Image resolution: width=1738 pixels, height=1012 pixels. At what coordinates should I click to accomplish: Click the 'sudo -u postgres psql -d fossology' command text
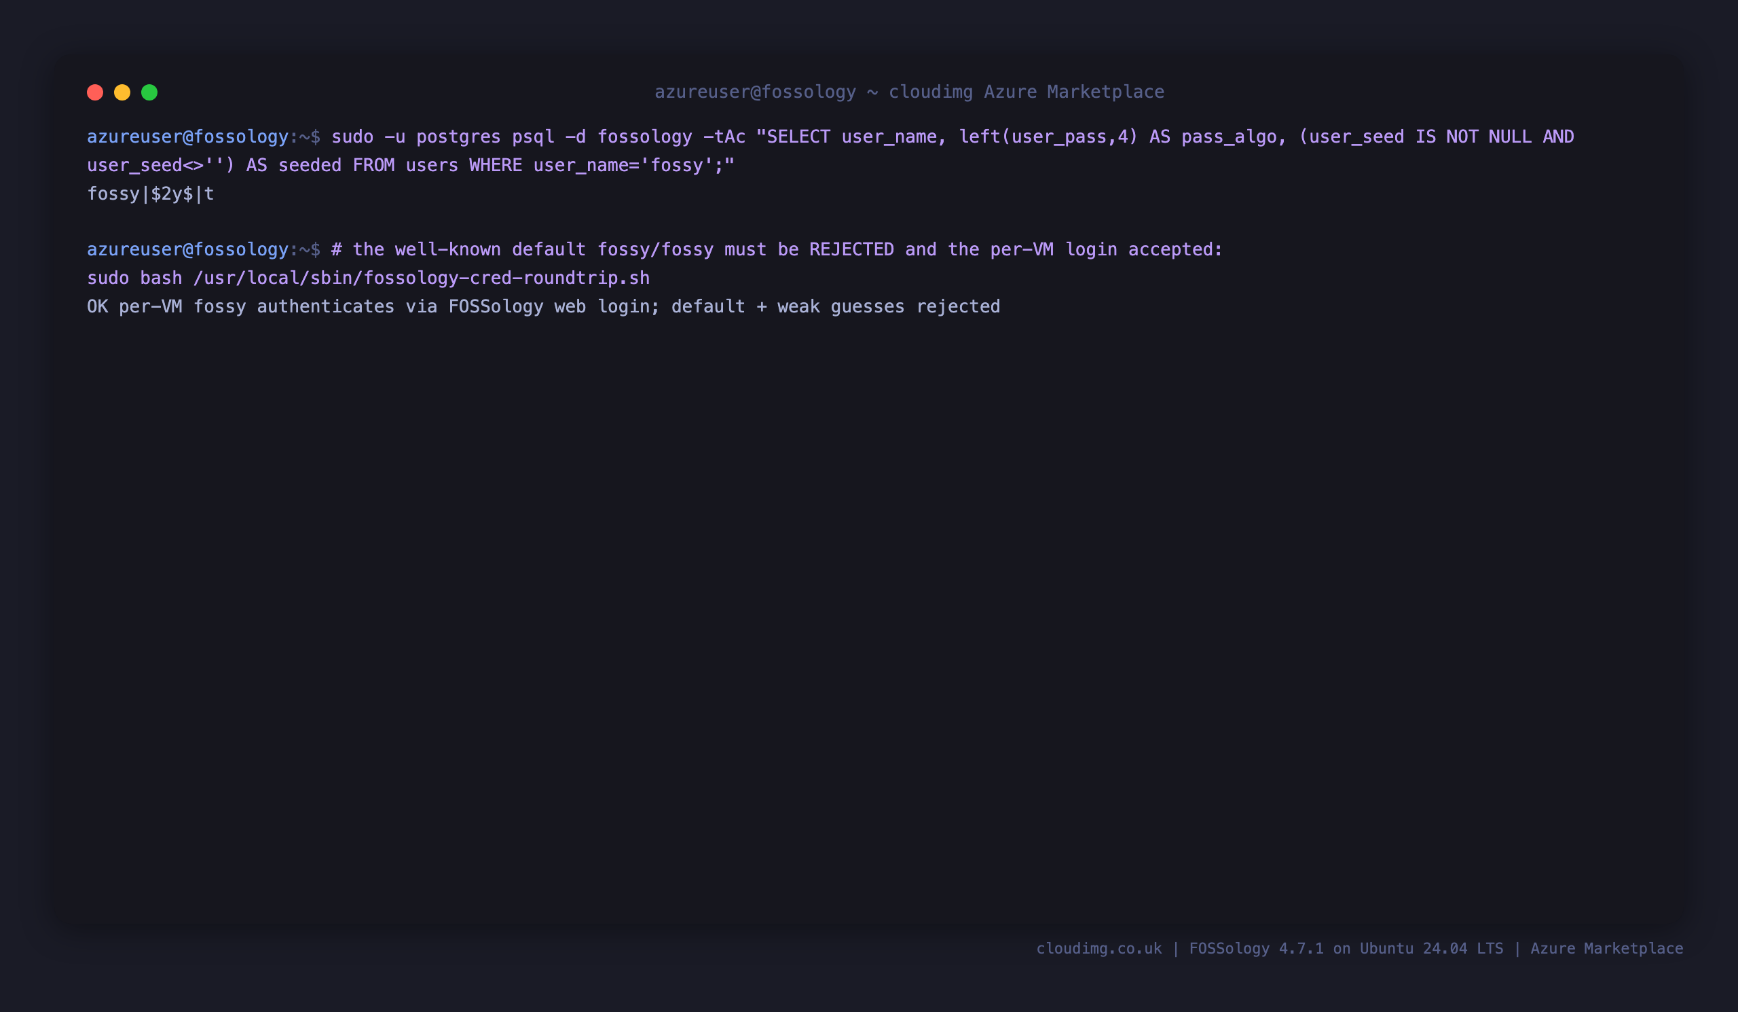[512, 137]
